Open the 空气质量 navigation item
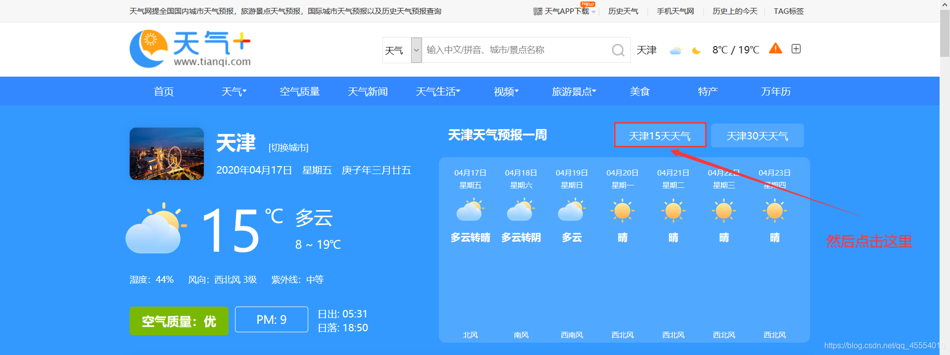 (x=300, y=91)
